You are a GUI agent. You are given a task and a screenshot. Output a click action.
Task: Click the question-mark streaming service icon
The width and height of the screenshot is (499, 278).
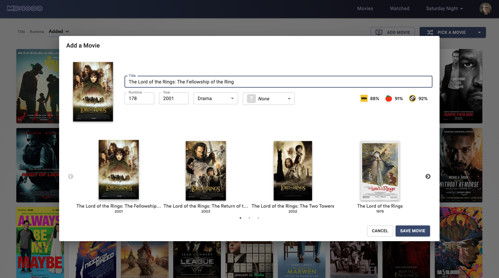click(251, 98)
